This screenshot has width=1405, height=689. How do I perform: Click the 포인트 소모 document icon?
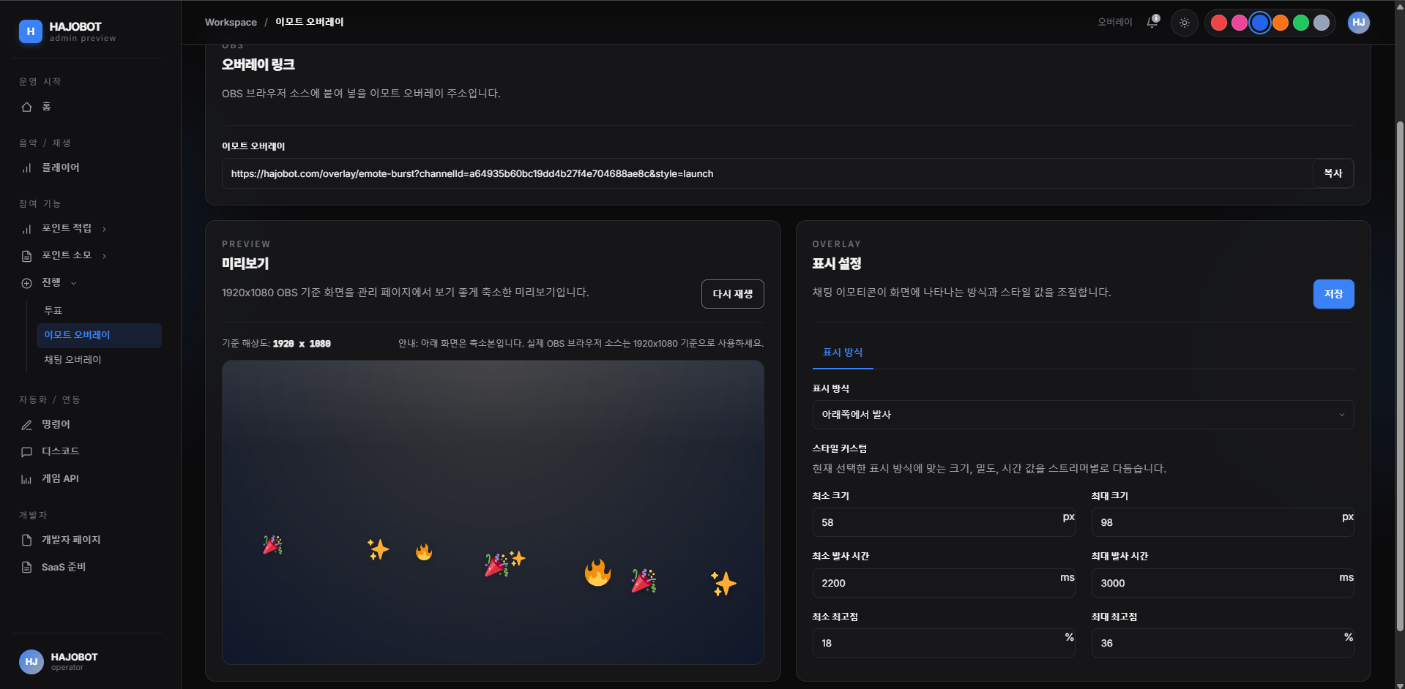click(x=27, y=256)
